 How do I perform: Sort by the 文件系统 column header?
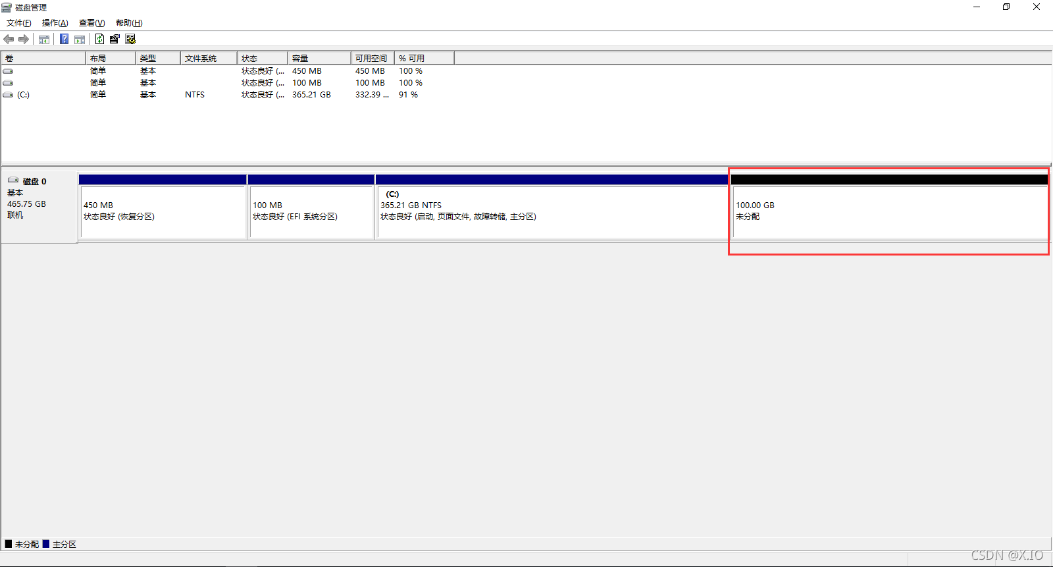pyautogui.click(x=209, y=59)
